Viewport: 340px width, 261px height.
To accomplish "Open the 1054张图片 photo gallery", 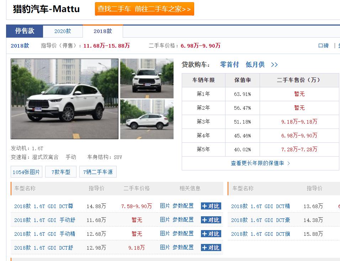I will pos(26,172).
